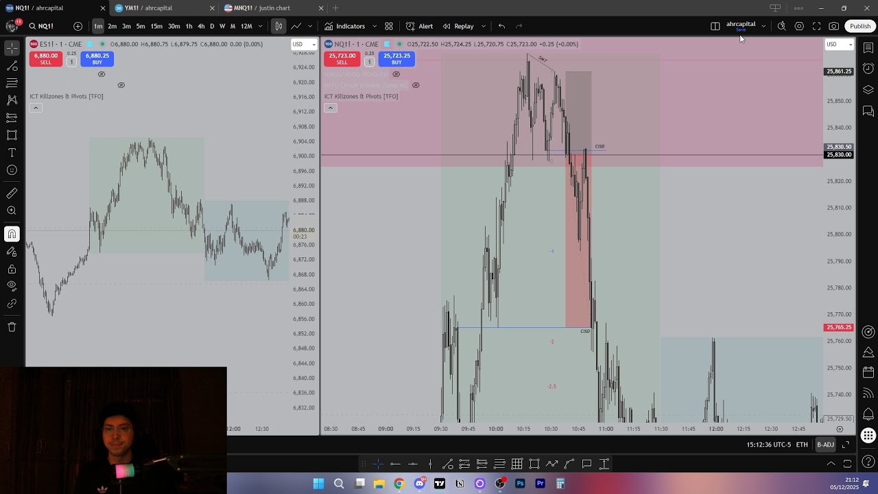Screen dimensions: 878x494
Task: Open the emoji icons tool
Action: 12,170
